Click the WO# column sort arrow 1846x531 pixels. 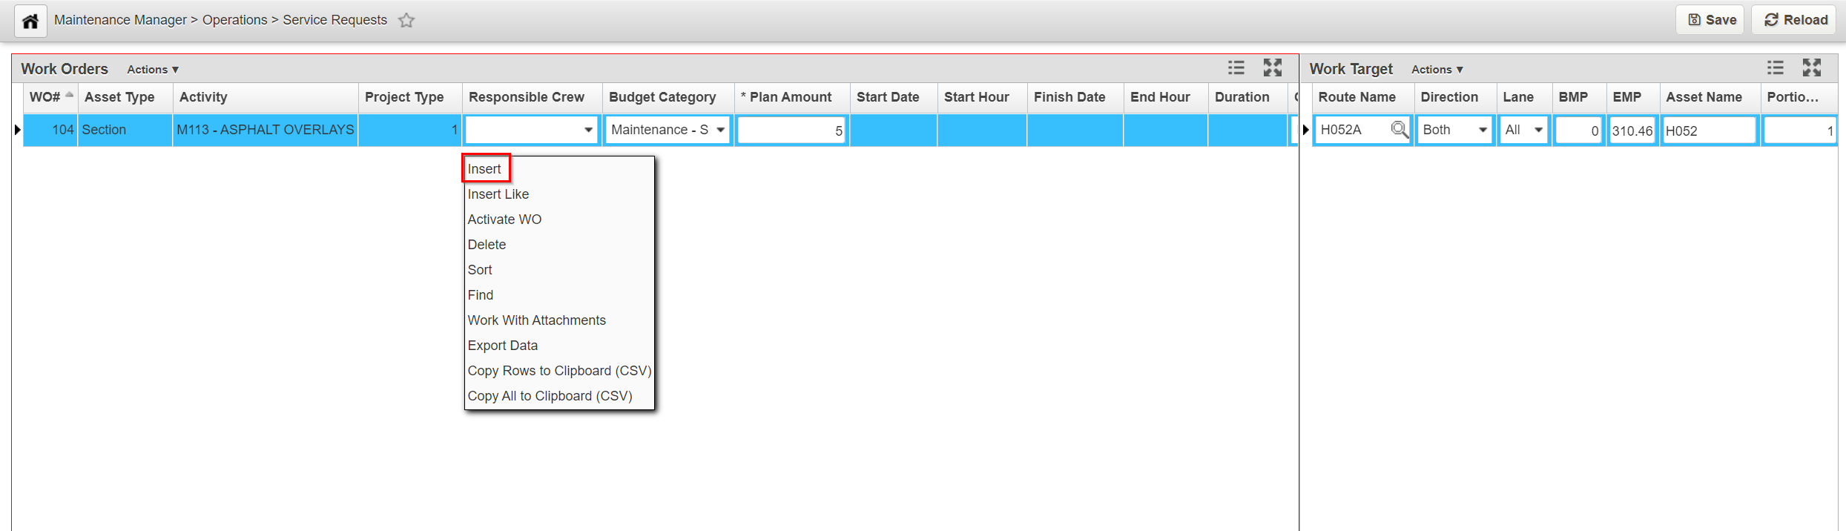click(70, 95)
